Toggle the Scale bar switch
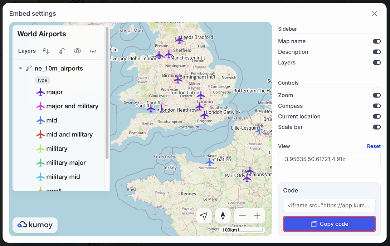 click(376, 127)
